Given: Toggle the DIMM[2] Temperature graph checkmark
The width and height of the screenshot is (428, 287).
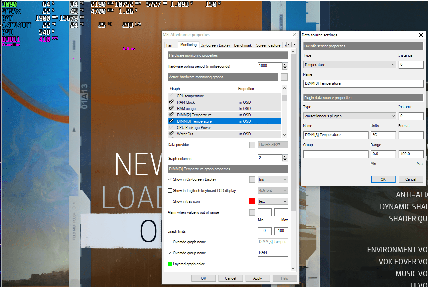Looking at the screenshot, I should (x=171, y=115).
